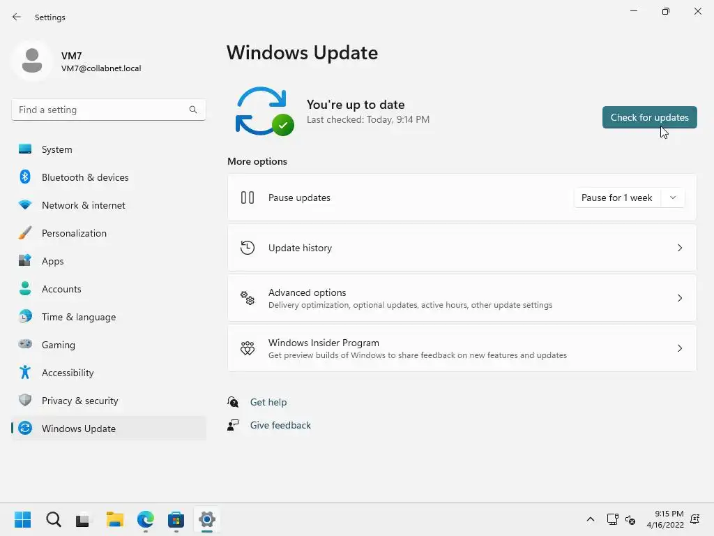Click the Windows Update page heading

[x=303, y=53]
